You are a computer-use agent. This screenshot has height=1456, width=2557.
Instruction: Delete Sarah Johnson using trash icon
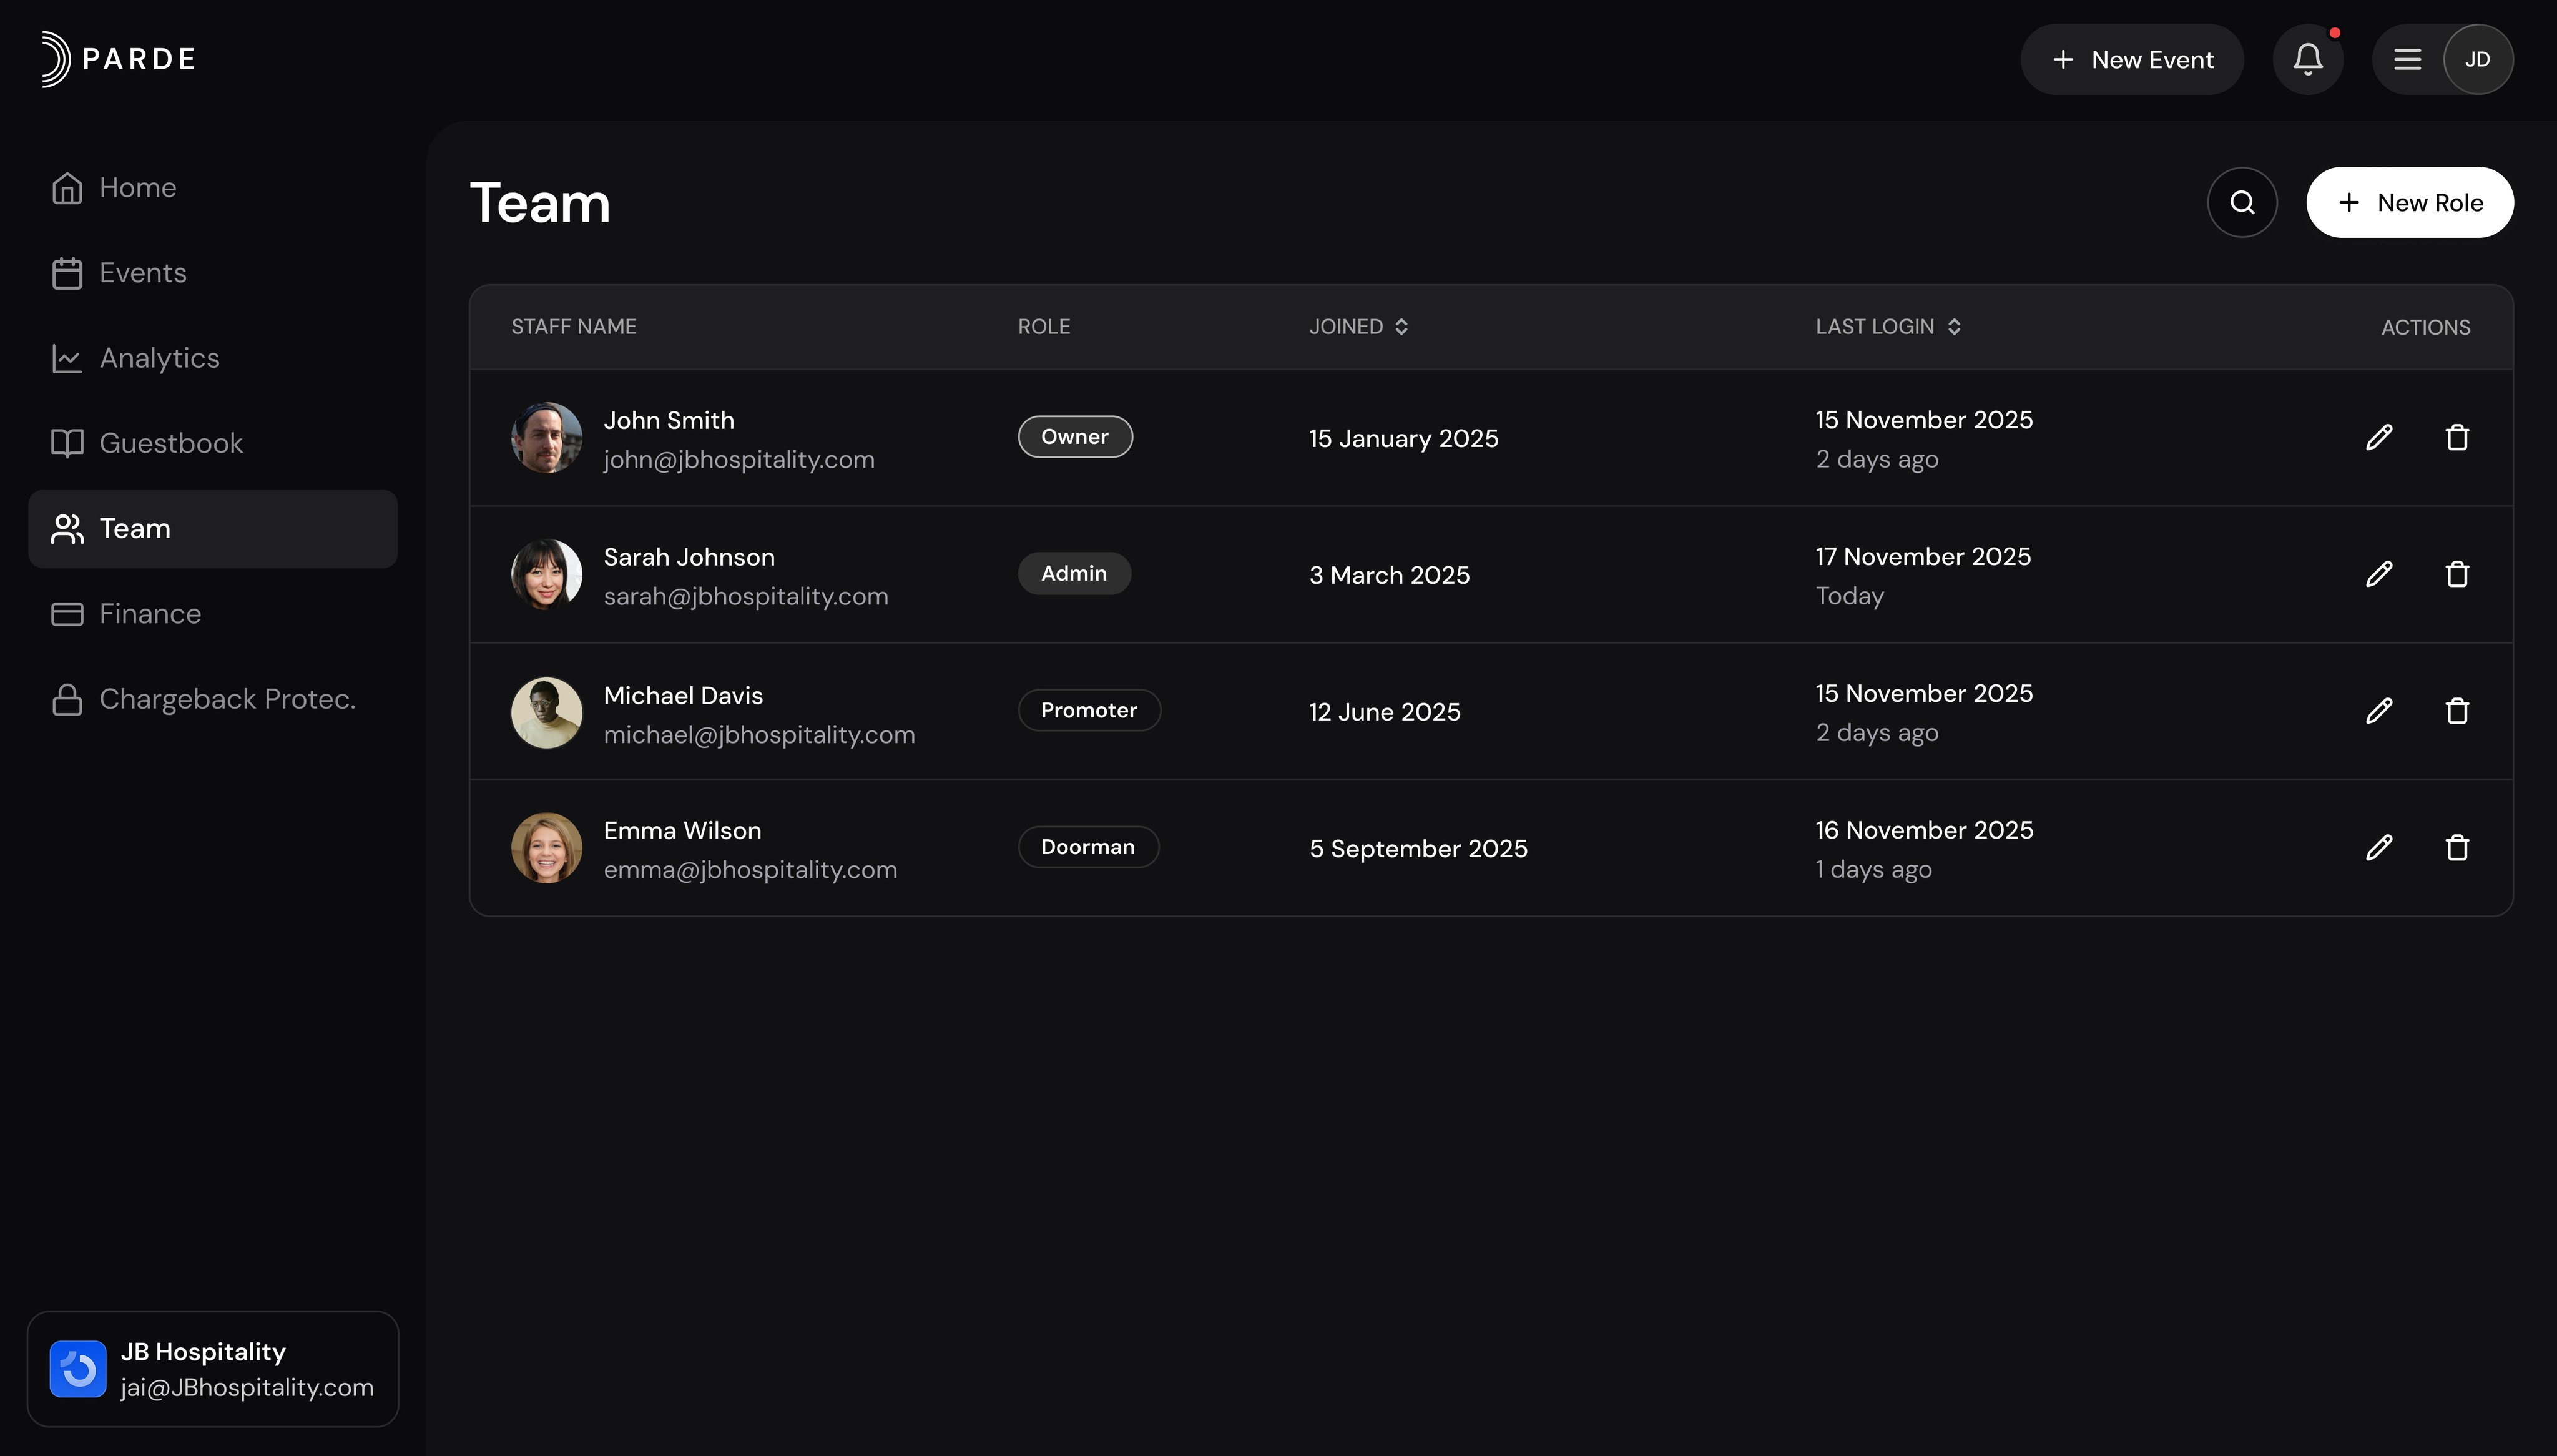[2456, 574]
